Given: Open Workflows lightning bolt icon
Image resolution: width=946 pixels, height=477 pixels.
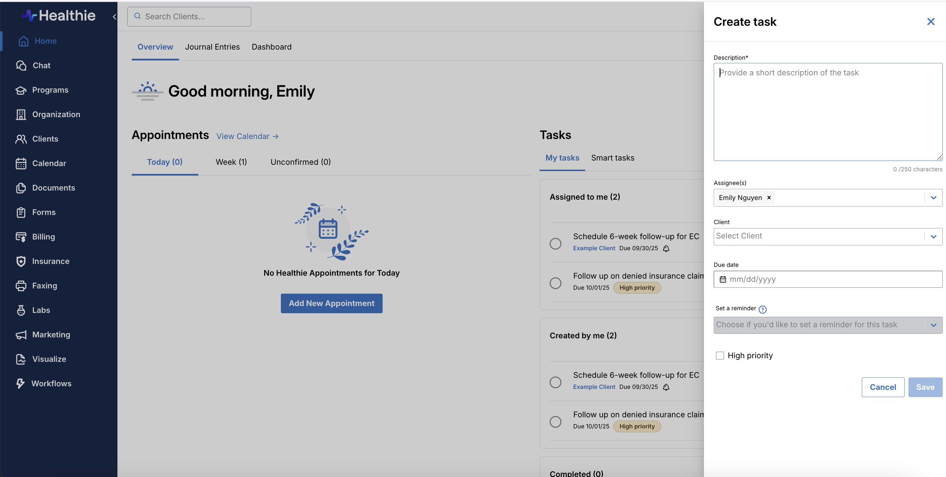Looking at the screenshot, I should point(20,383).
